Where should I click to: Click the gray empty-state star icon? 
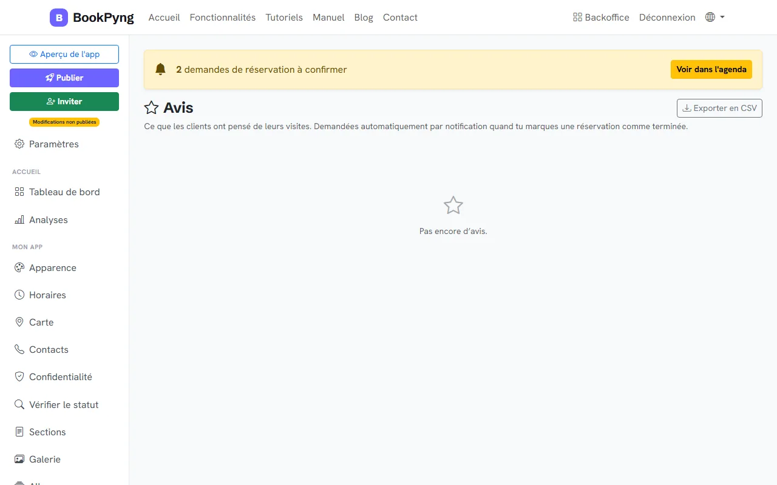pos(453,206)
